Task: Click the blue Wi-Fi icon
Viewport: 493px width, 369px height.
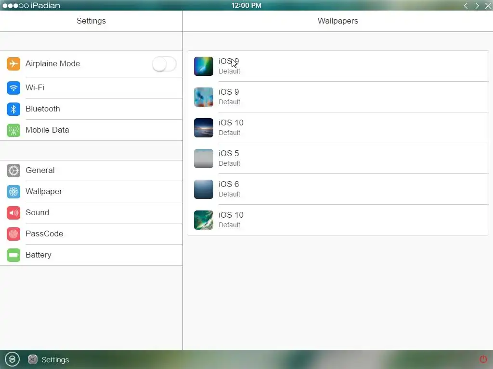Action: (13, 87)
